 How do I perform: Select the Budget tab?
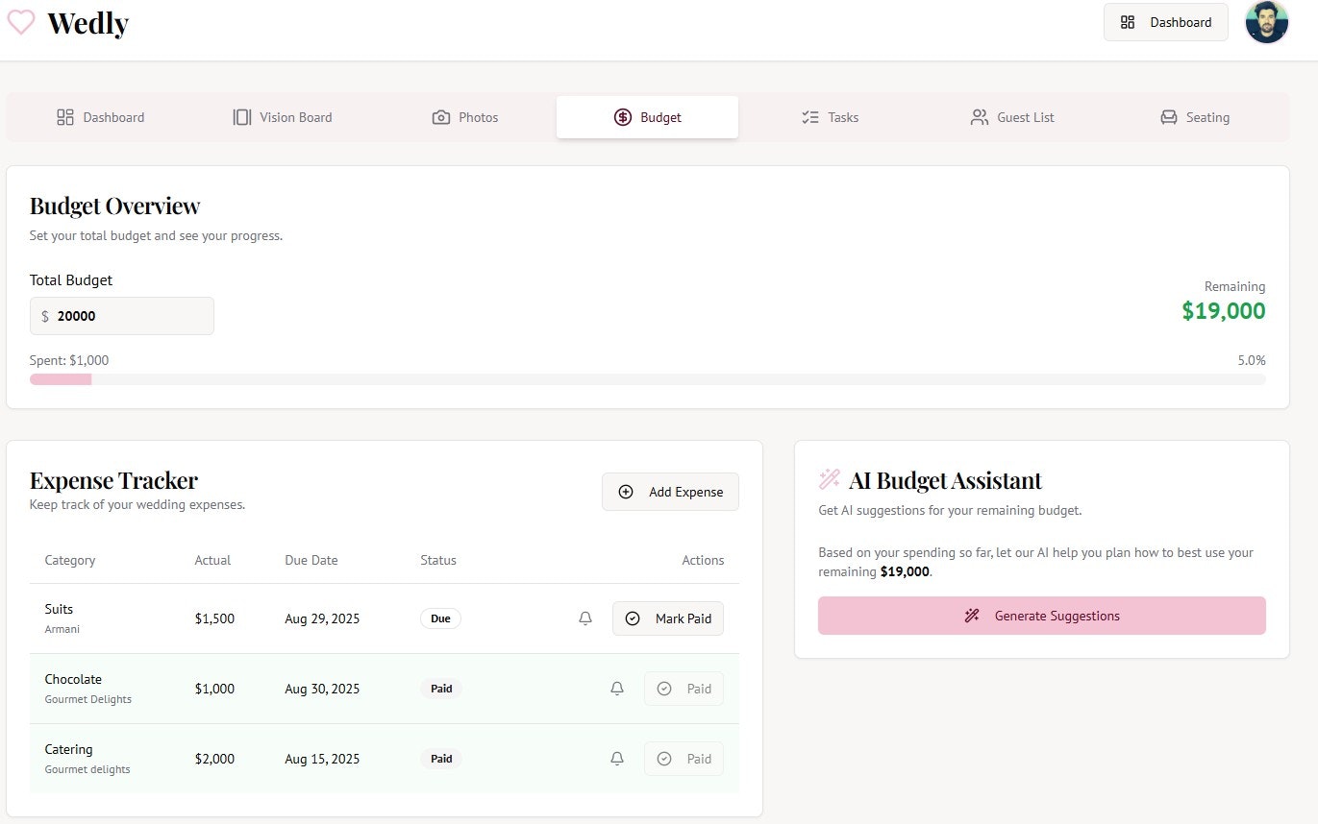click(x=647, y=117)
